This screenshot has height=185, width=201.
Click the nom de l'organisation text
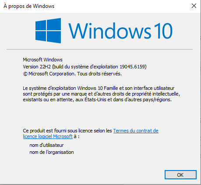click(x=52, y=152)
